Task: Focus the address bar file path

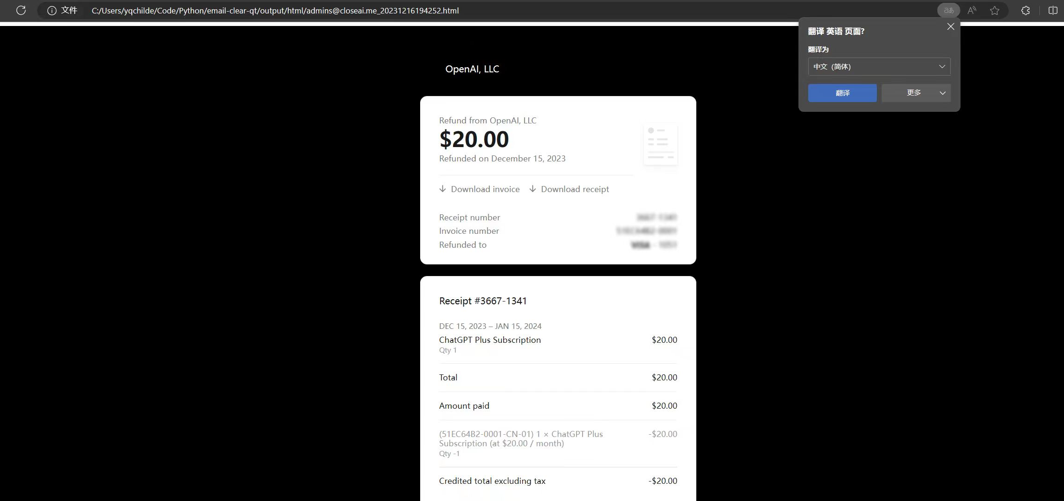Action: (x=275, y=10)
